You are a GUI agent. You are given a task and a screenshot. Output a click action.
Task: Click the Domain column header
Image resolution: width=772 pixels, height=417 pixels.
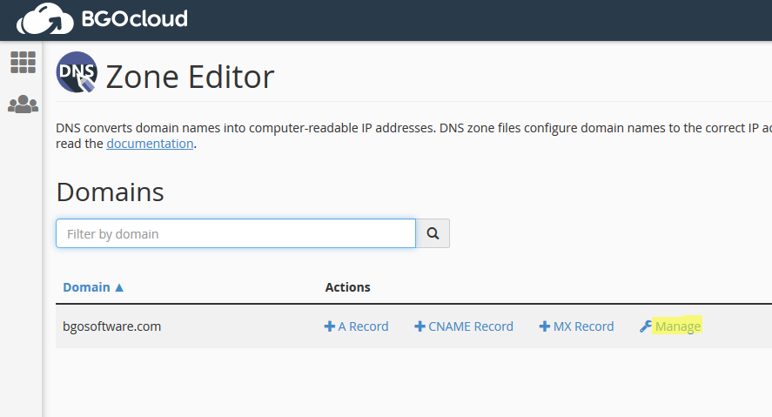coord(93,287)
